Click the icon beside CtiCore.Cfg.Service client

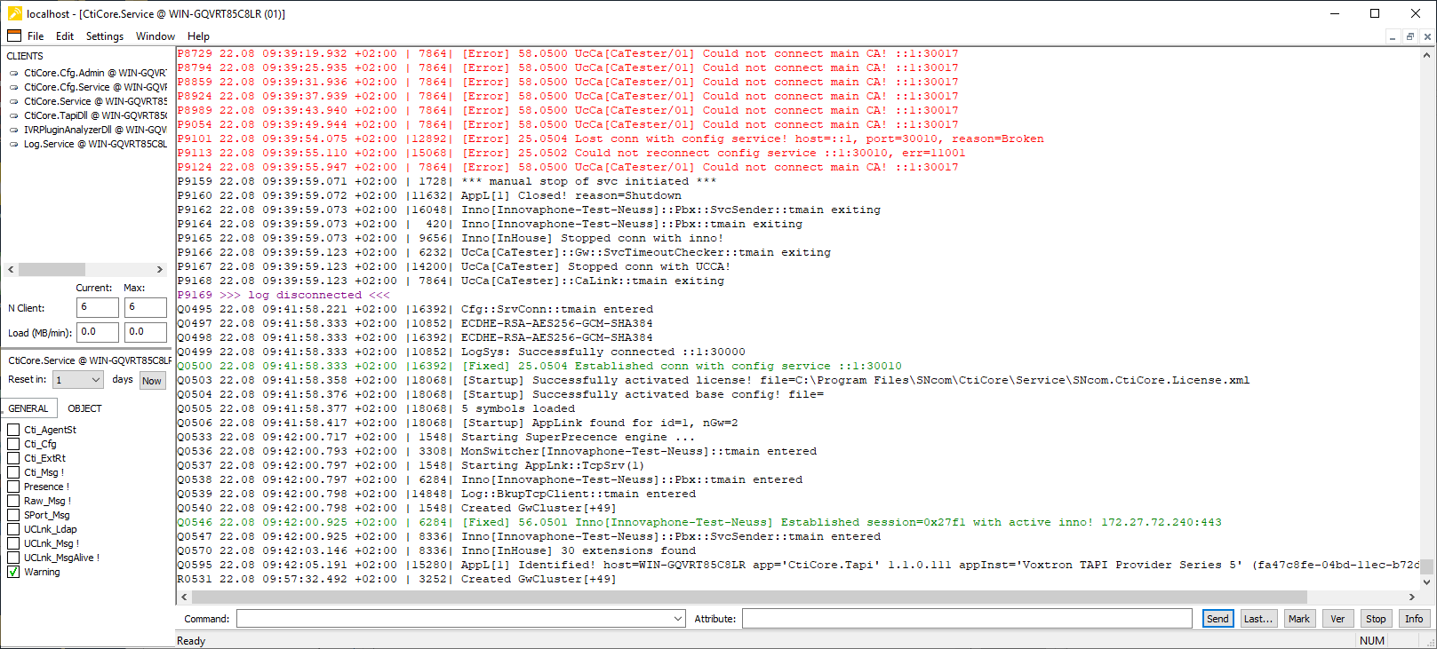14,88
